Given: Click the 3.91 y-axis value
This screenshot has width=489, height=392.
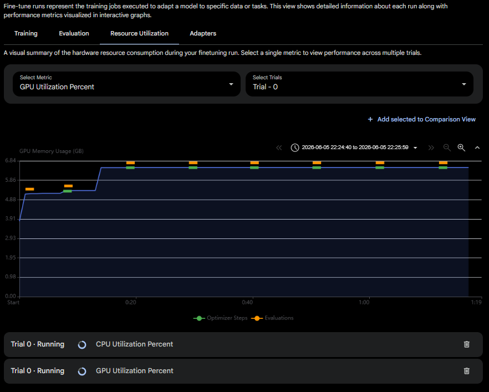Looking at the screenshot, I should pos(11,218).
